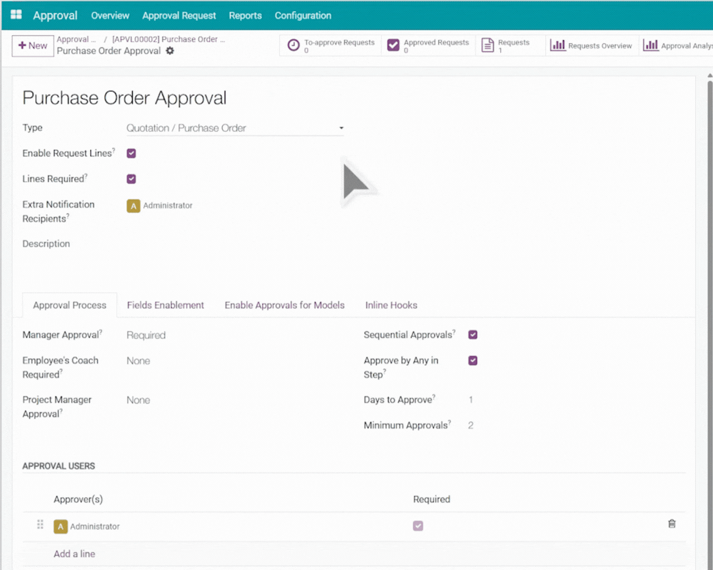Click the vertical scrollbar on the right
The image size is (713, 570).
(710, 278)
